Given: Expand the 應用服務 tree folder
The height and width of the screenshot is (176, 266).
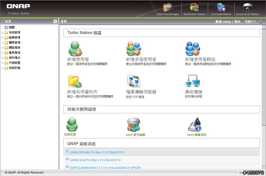Looking at the screenshot, I should [2, 53].
